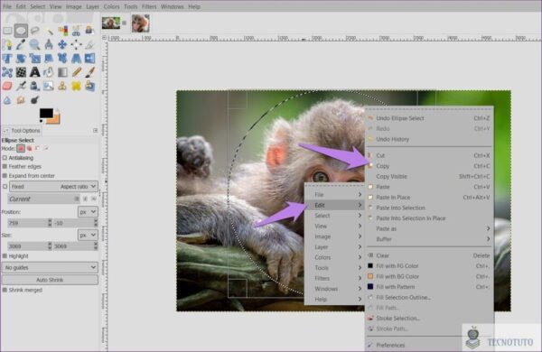Activate the Zoom magnifier tool
The image size is (542, 352).
tap(34, 44)
